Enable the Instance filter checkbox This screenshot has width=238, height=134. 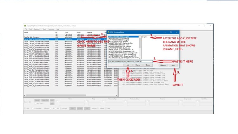point(148,101)
